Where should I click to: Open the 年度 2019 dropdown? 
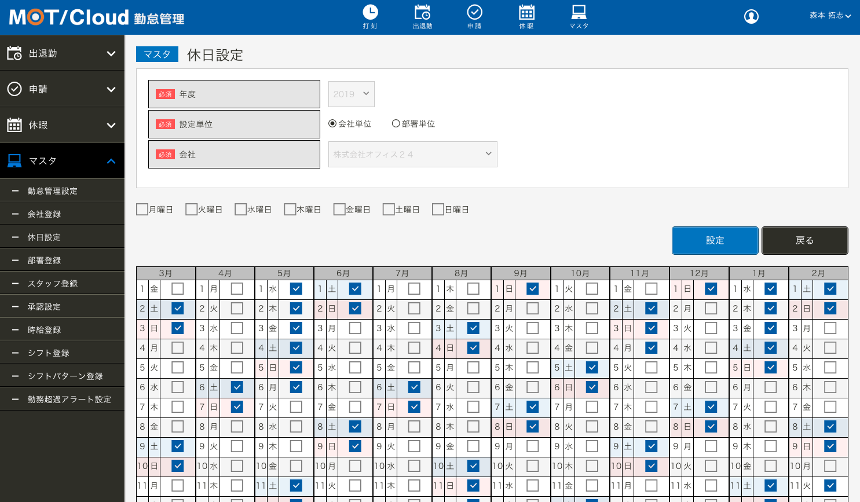tap(351, 94)
